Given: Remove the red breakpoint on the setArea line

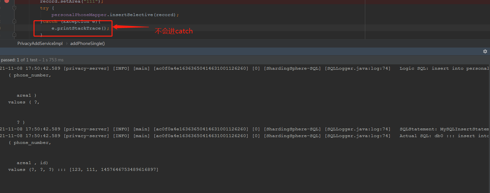Looking at the screenshot, I should tap(6, 1).
